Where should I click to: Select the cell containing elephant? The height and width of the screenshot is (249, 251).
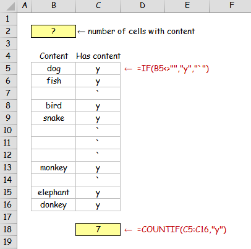[54, 193]
